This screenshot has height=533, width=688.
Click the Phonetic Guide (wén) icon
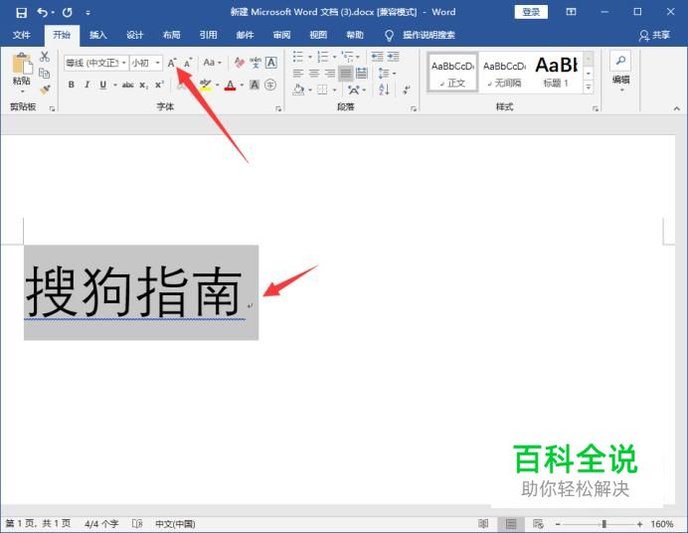pyautogui.click(x=256, y=63)
